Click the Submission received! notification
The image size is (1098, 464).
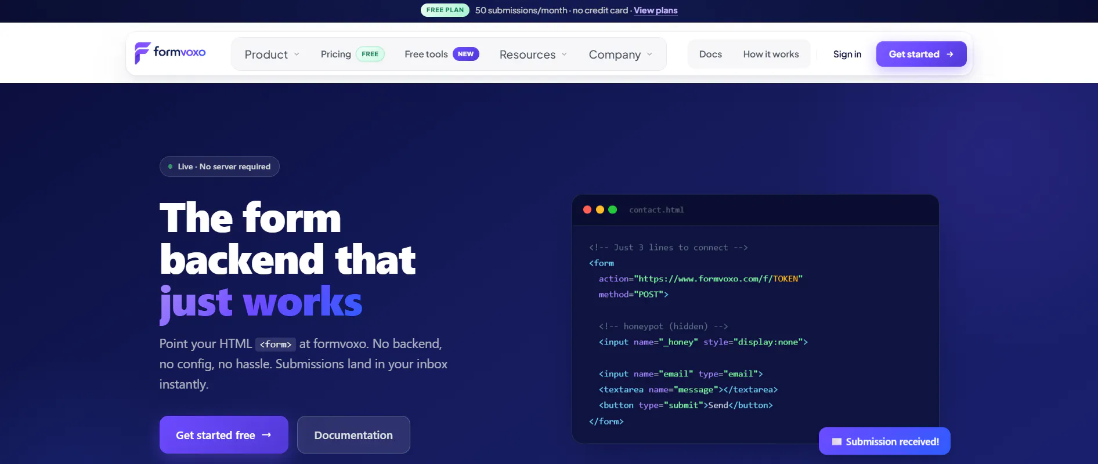coord(884,441)
